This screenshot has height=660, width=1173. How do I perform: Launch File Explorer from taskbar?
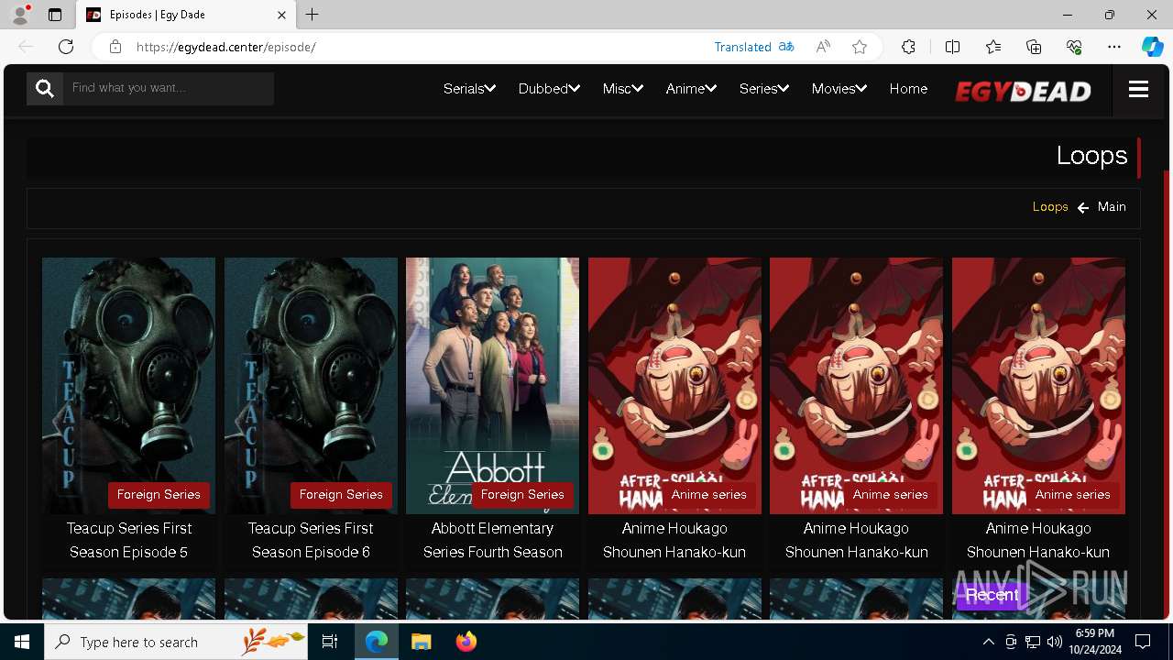[422, 642]
